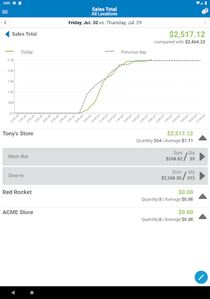The width and height of the screenshot is (210, 299).
Task: Go to previous date using left chevron
Action: click(5, 23)
